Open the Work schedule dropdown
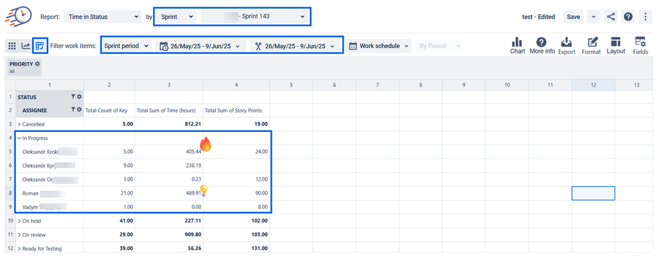659x256 pixels. (379, 46)
